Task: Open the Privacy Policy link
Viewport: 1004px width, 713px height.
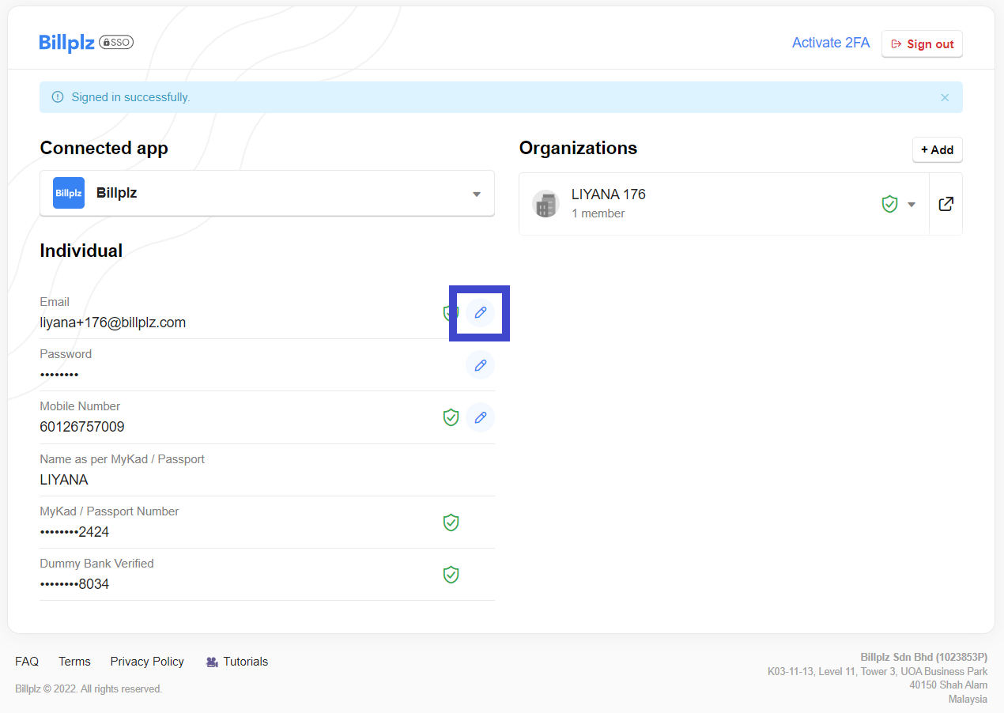Action: point(147,662)
